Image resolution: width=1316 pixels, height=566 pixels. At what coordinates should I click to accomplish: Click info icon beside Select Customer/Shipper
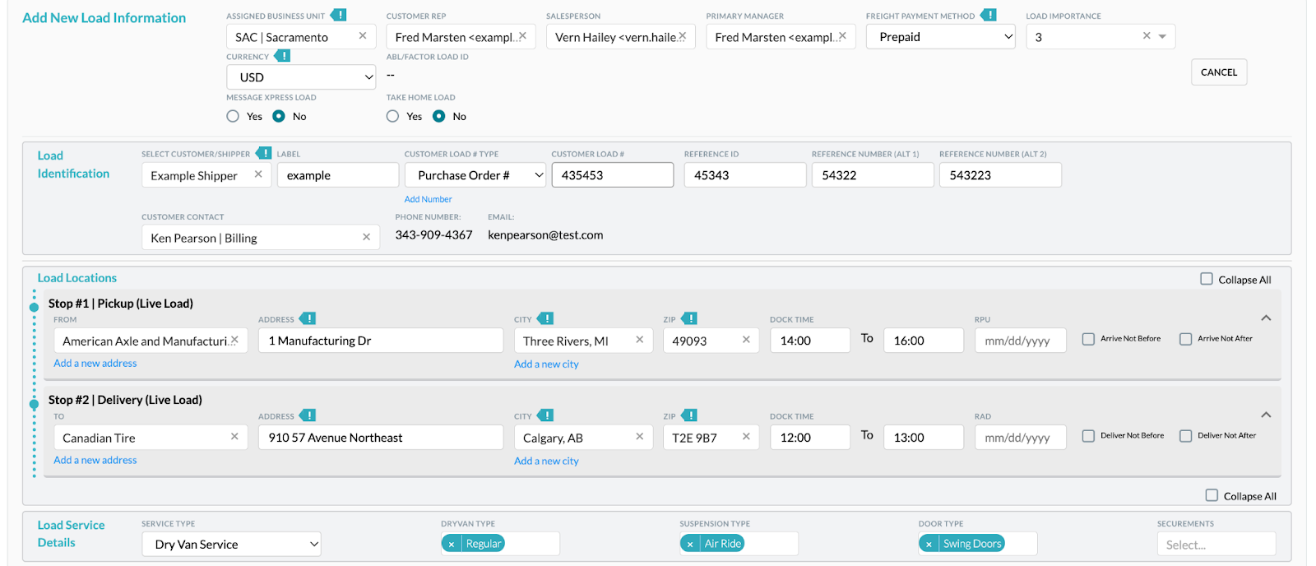pyautogui.click(x=264, y=153)
